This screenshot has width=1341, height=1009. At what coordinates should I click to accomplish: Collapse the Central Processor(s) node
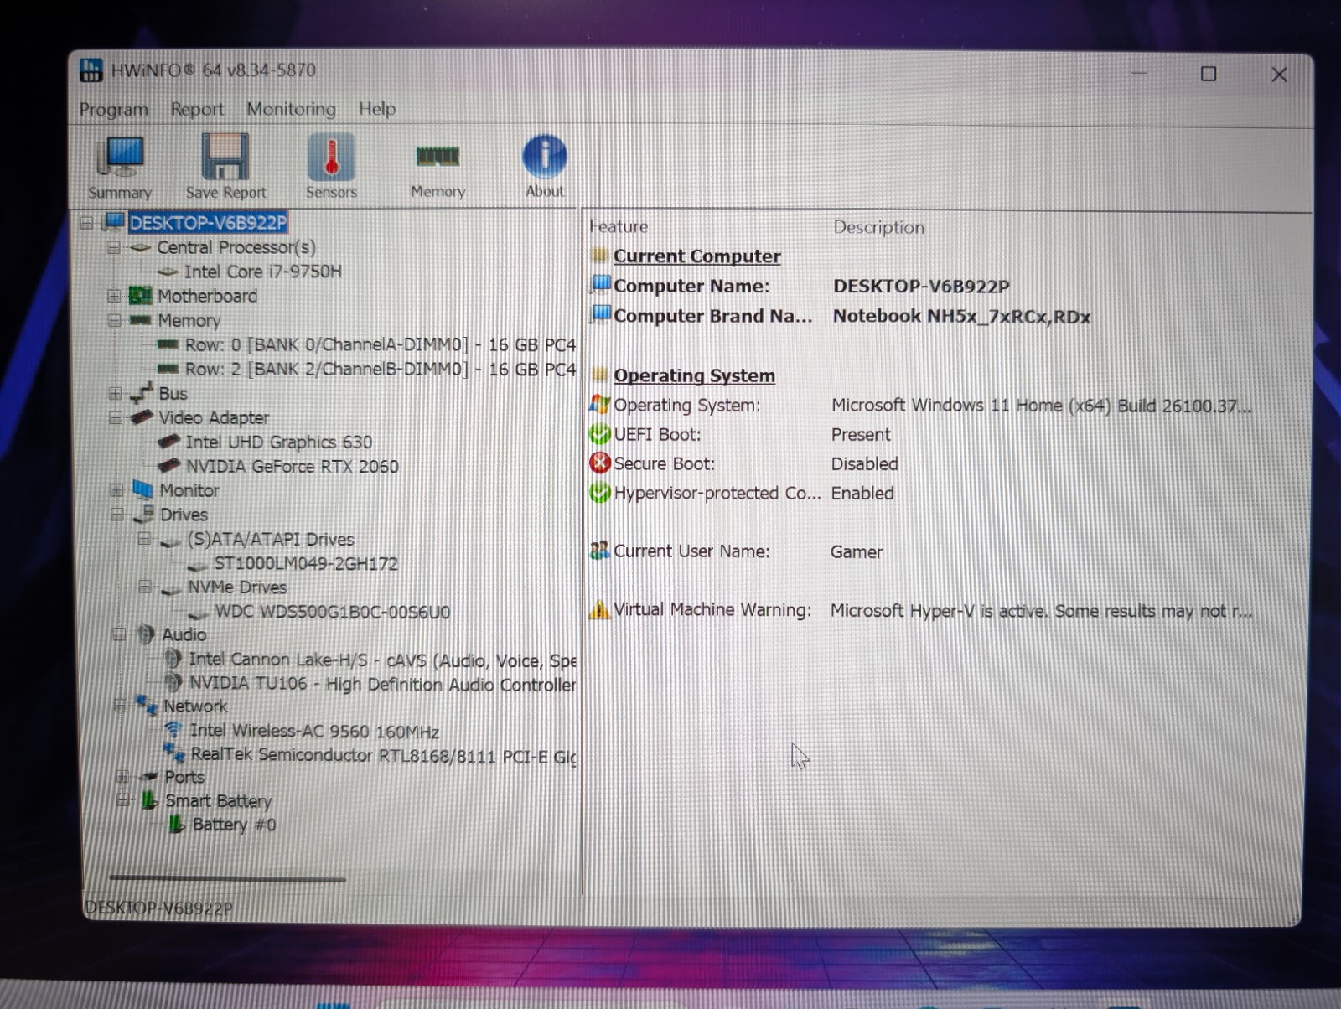coord(113,247)
